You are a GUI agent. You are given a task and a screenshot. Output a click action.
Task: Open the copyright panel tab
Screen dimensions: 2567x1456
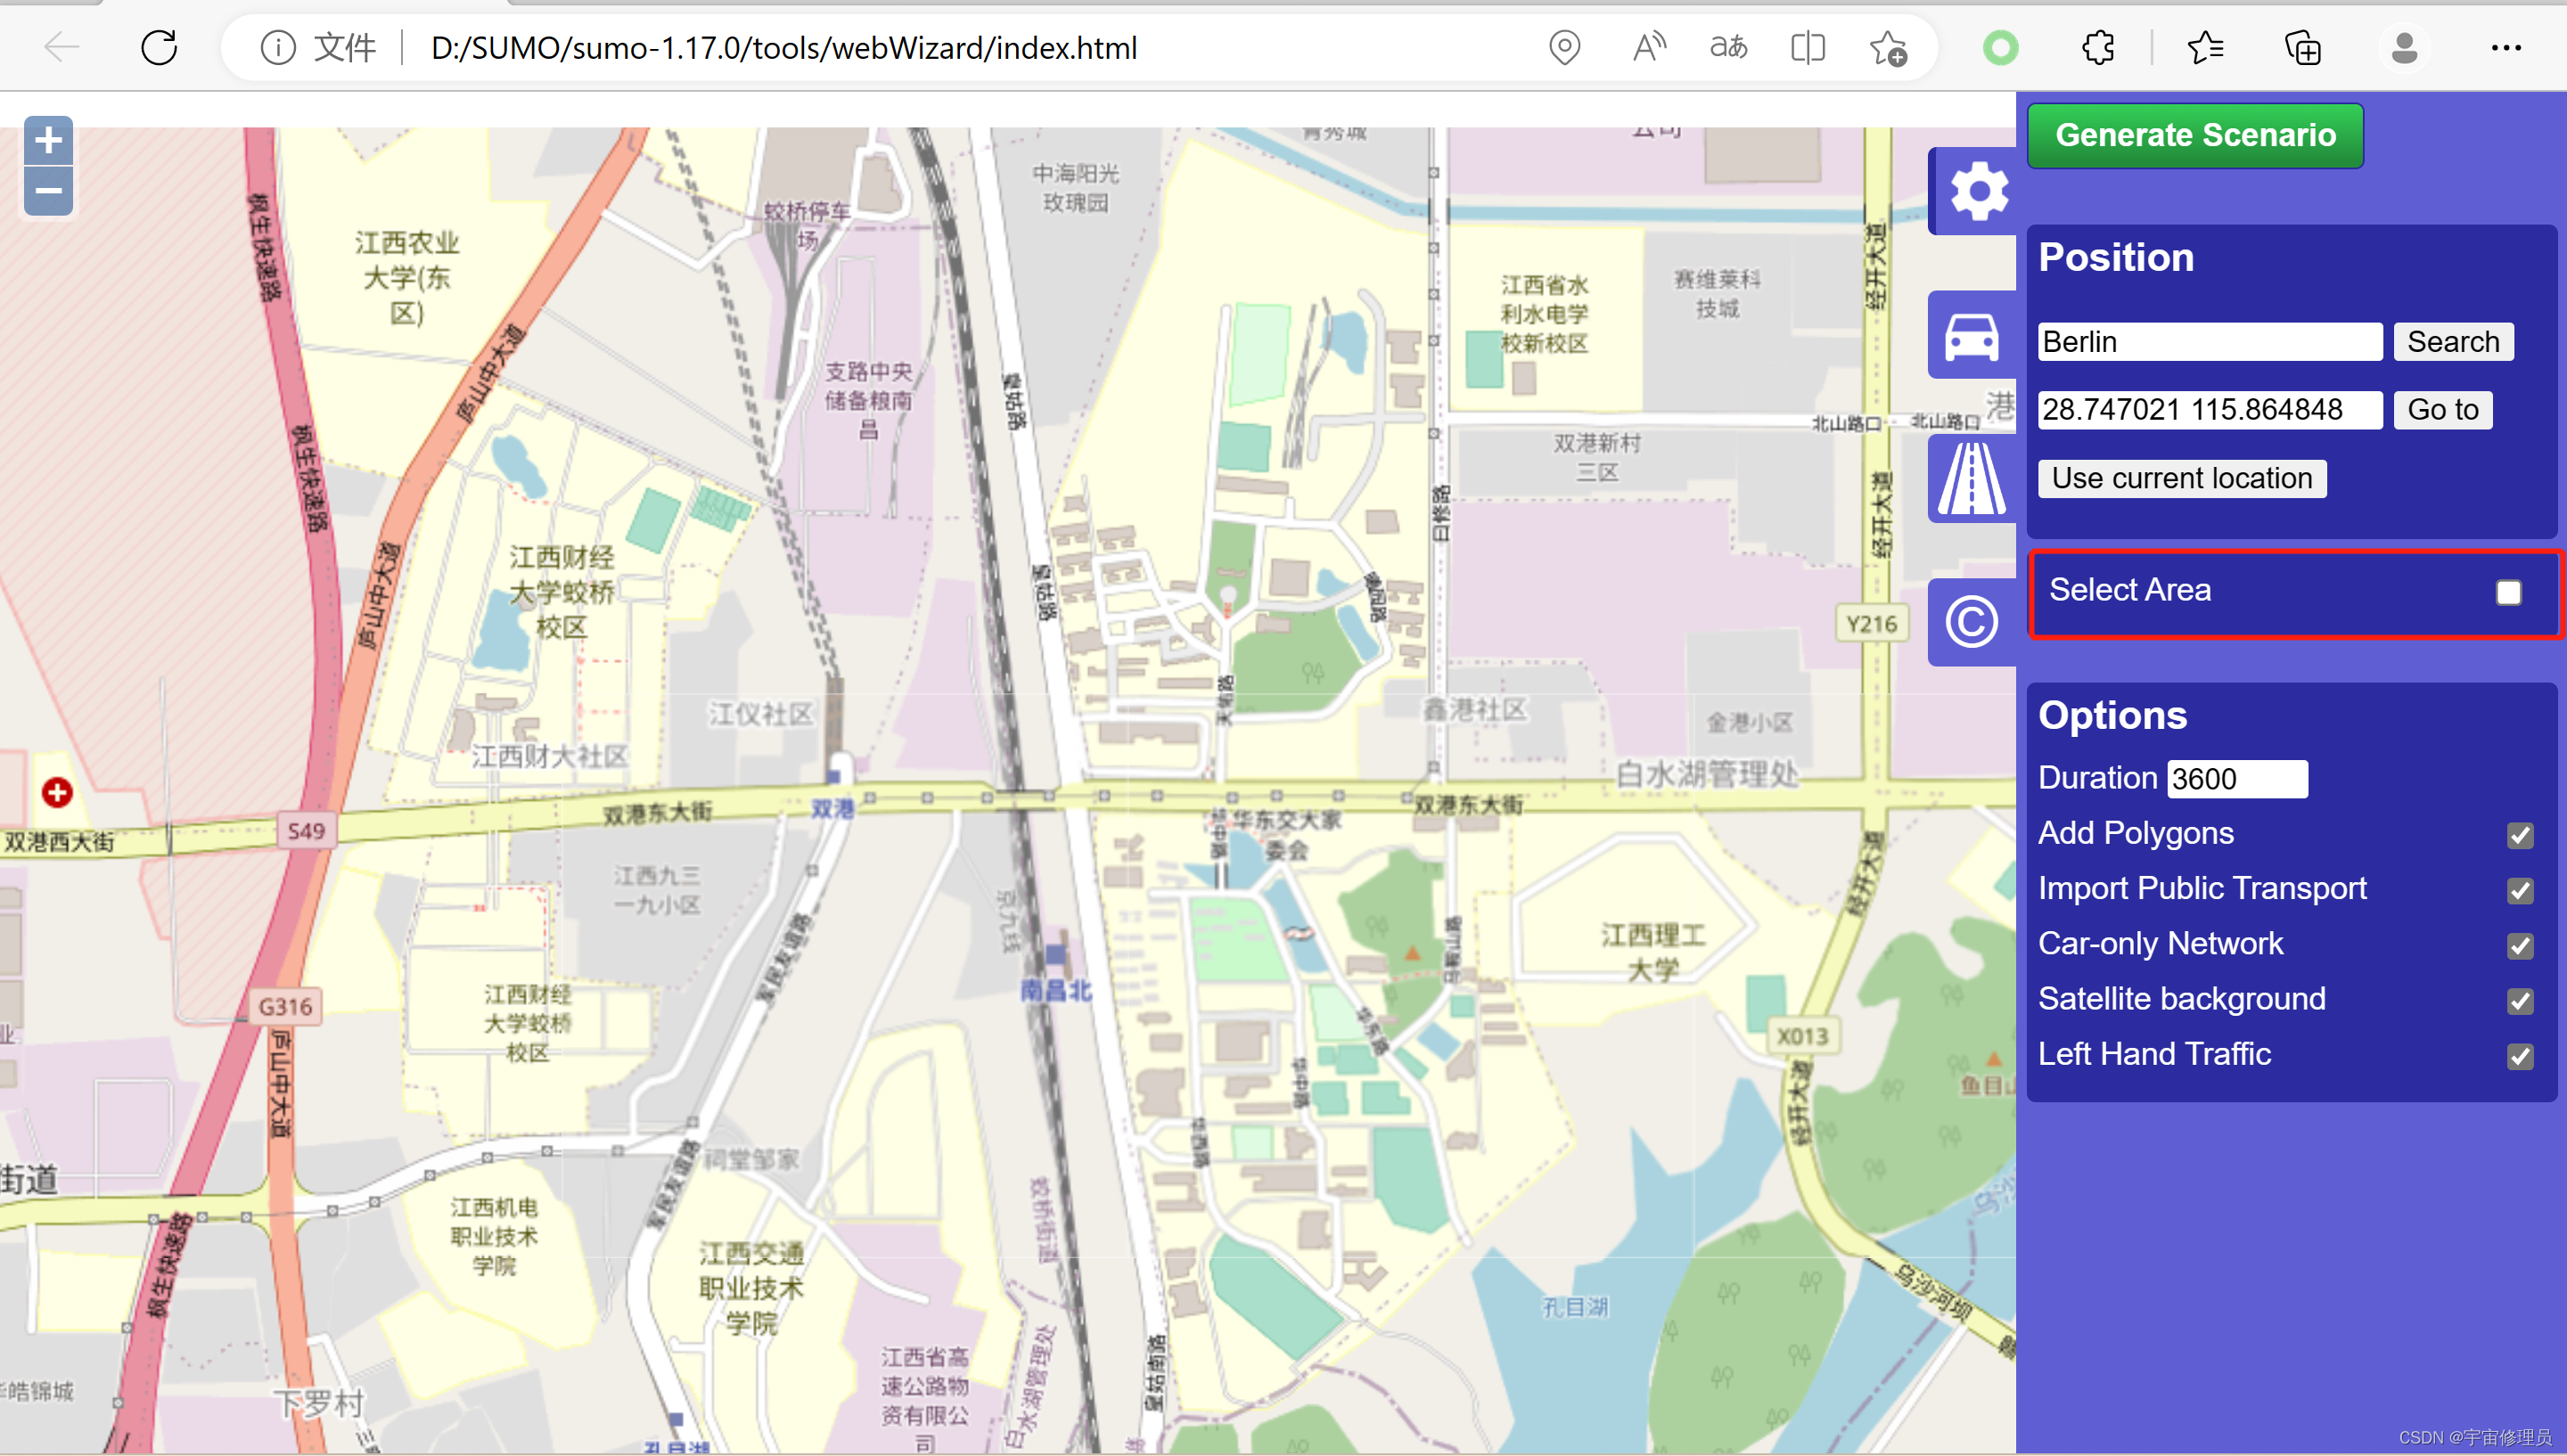click(x=1971, y=622)
